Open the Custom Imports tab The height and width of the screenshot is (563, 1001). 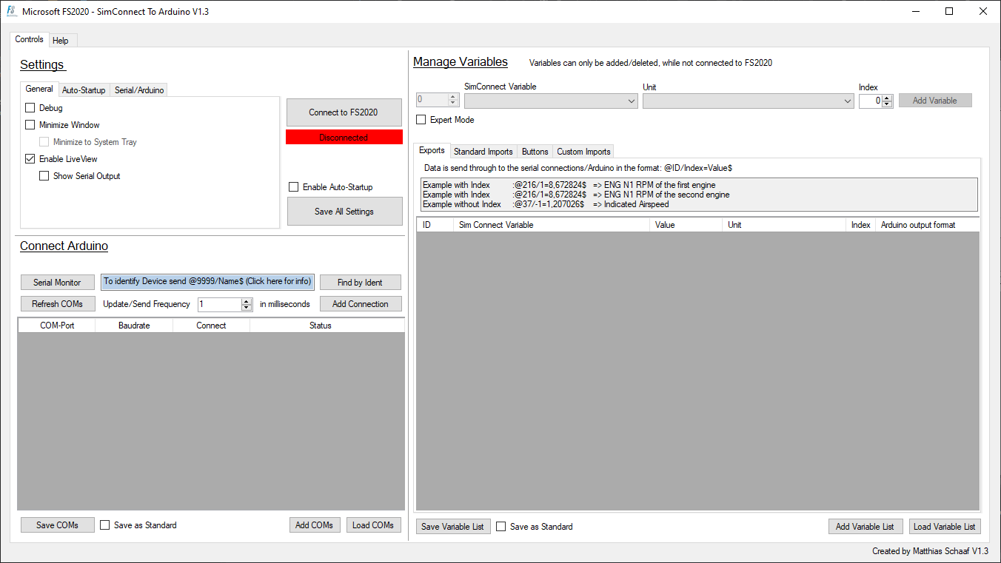(x=583, y=152)
